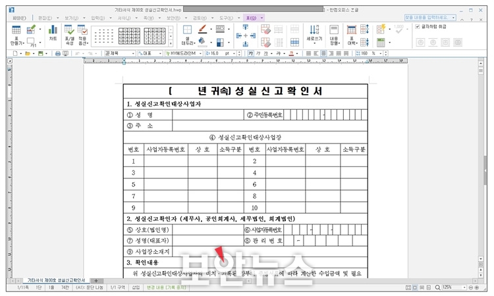Viewport: 494px width, 296px height.
Task: Click the border line style icon
Action: point(220,29)
